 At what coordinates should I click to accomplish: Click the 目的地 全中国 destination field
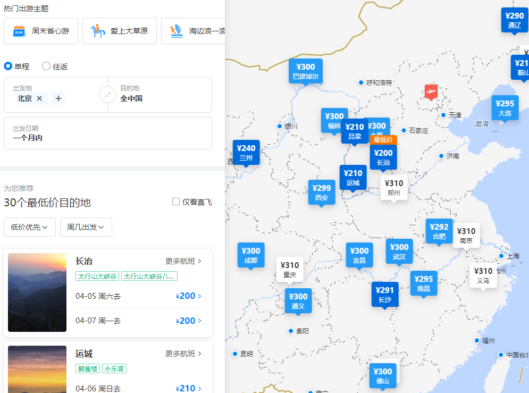pos(159,94)
